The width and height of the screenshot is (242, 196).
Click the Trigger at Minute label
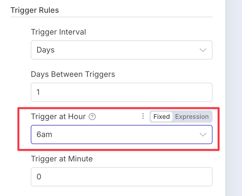pos(62,159)
